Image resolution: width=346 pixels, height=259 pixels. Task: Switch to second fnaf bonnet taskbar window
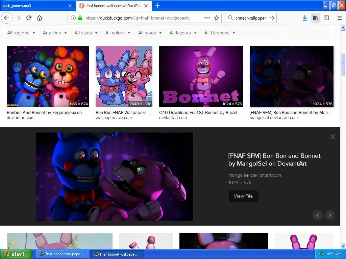[x=117, y=254]
